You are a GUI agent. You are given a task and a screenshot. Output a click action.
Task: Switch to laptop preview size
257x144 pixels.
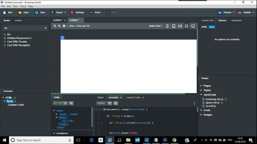click(186, 26)
